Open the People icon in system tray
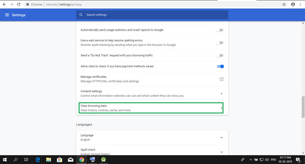 click(243, 160)
